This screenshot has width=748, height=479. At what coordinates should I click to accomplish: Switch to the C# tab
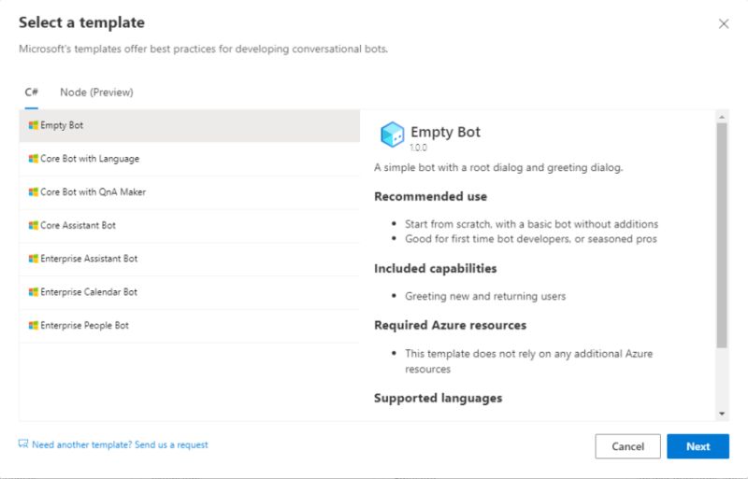coord(32,92)
